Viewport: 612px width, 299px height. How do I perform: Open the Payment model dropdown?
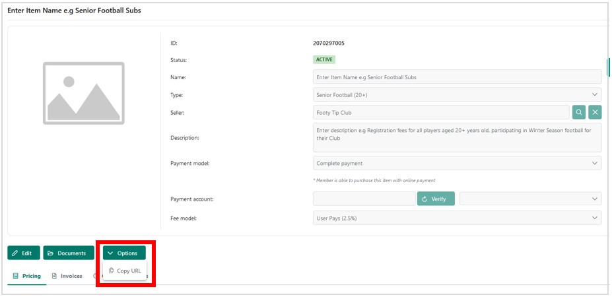pyautogui.click(x=457, y=163)
